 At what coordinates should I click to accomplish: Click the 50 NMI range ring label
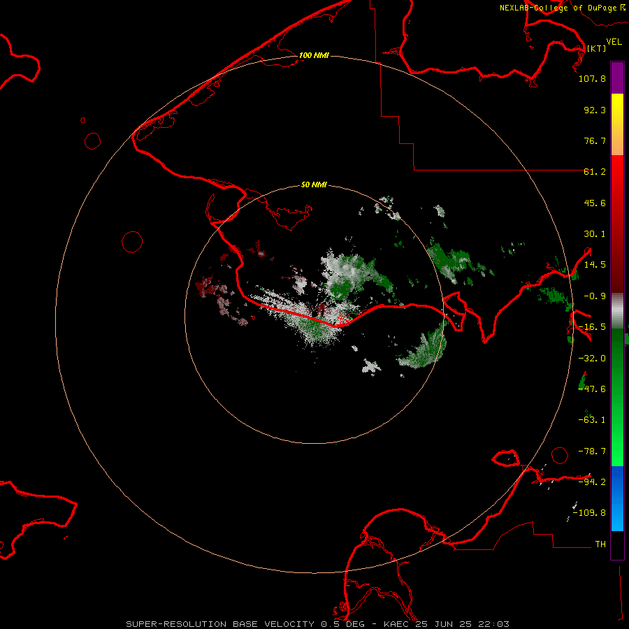[x=314, y=185]
